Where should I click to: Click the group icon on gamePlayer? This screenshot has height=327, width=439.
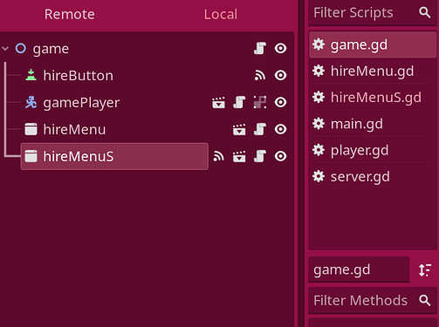click(260, 102)
